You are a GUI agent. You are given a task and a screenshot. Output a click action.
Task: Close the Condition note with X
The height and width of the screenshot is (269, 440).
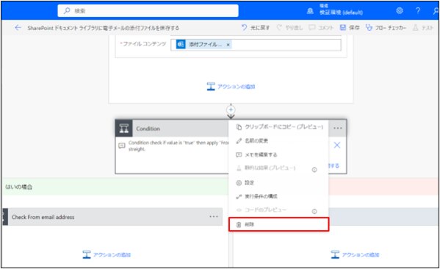coord(336,146)
